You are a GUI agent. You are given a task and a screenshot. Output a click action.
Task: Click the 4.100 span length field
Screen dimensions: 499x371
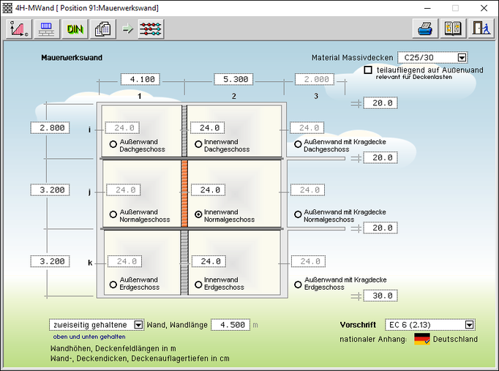(x=140, y=79)
